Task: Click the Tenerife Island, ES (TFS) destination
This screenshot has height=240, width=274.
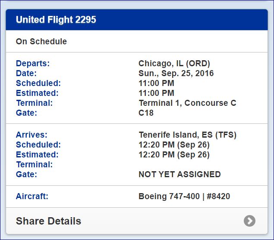Action: [x=187, y=135]
